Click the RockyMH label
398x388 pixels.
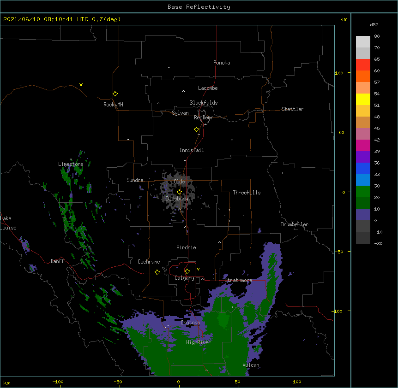click(x=113, y=105)
